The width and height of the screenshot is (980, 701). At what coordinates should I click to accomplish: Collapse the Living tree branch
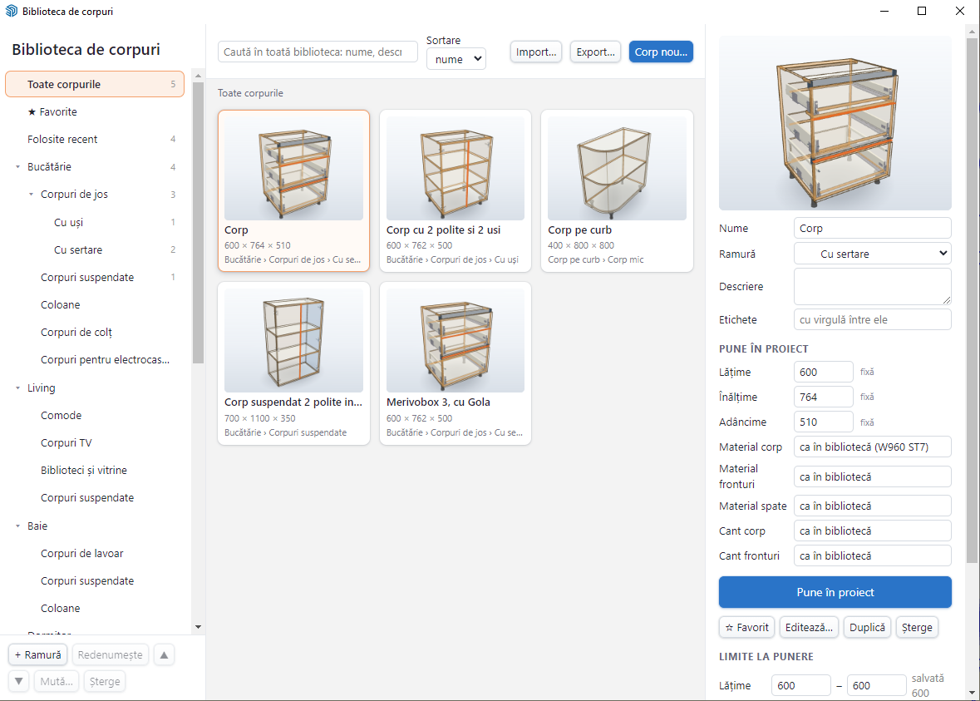[17, 388]
